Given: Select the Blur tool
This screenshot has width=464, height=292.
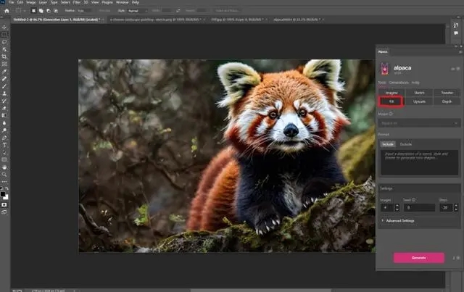Looking at the screenshot, I should [x=4, y=122].
